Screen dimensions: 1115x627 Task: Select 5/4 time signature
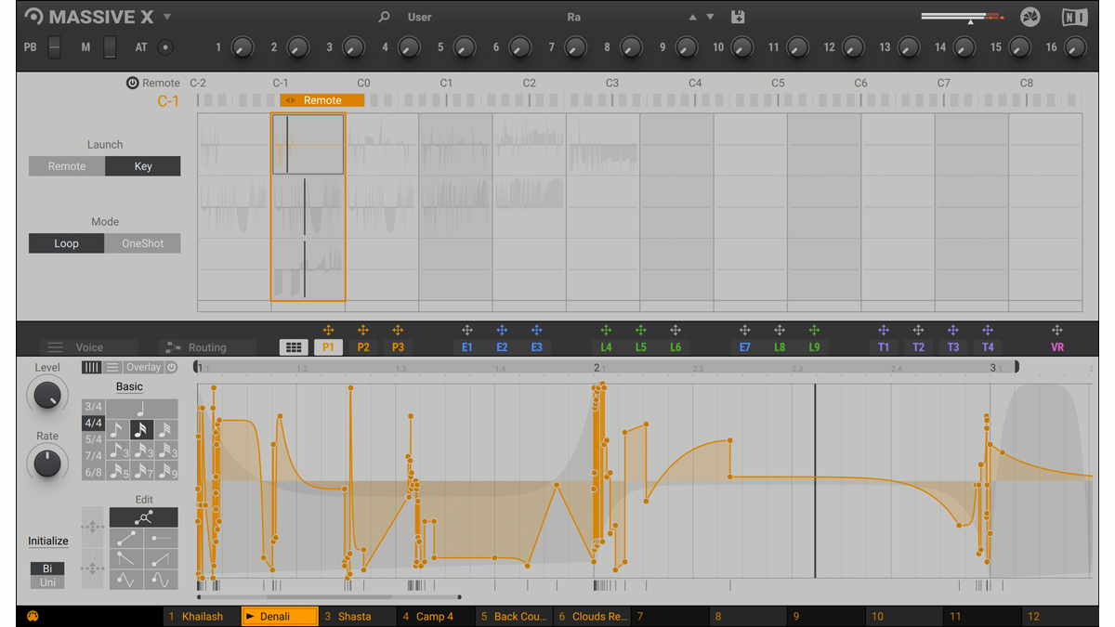click(x=93, y=439)
